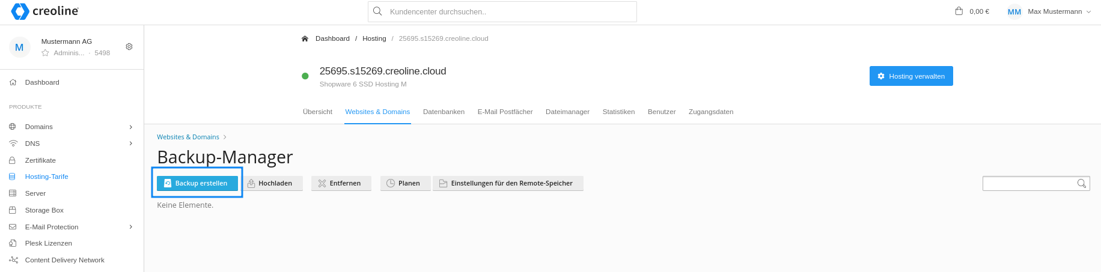Click the Hosting verwalten button
The width and height of the screenshot is (1101, 272).
911,76
